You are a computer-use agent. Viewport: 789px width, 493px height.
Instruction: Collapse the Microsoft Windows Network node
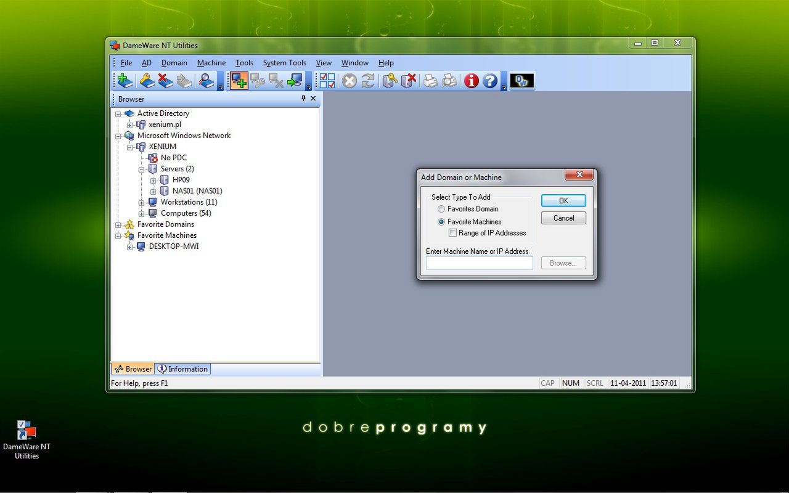[x=118, y=136]
